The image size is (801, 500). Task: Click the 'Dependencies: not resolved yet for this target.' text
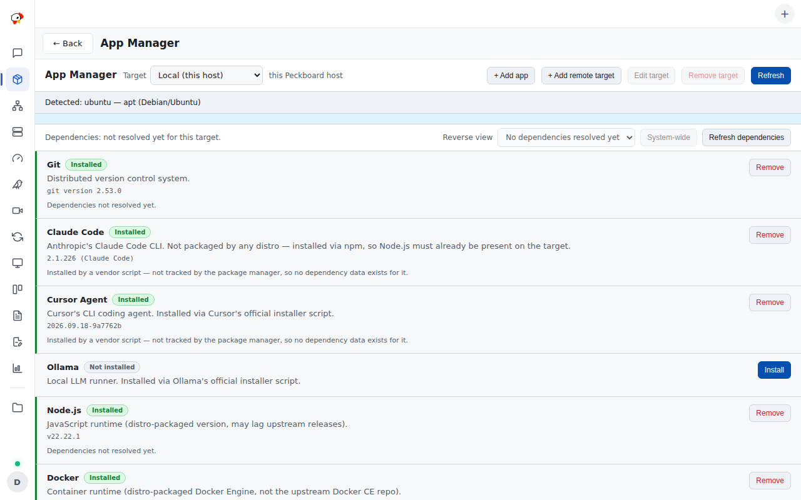point(133,137)
